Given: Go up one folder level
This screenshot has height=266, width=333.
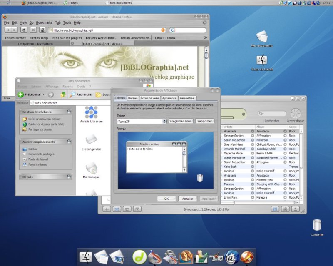Looking at the screenshot, I should 63,94.
